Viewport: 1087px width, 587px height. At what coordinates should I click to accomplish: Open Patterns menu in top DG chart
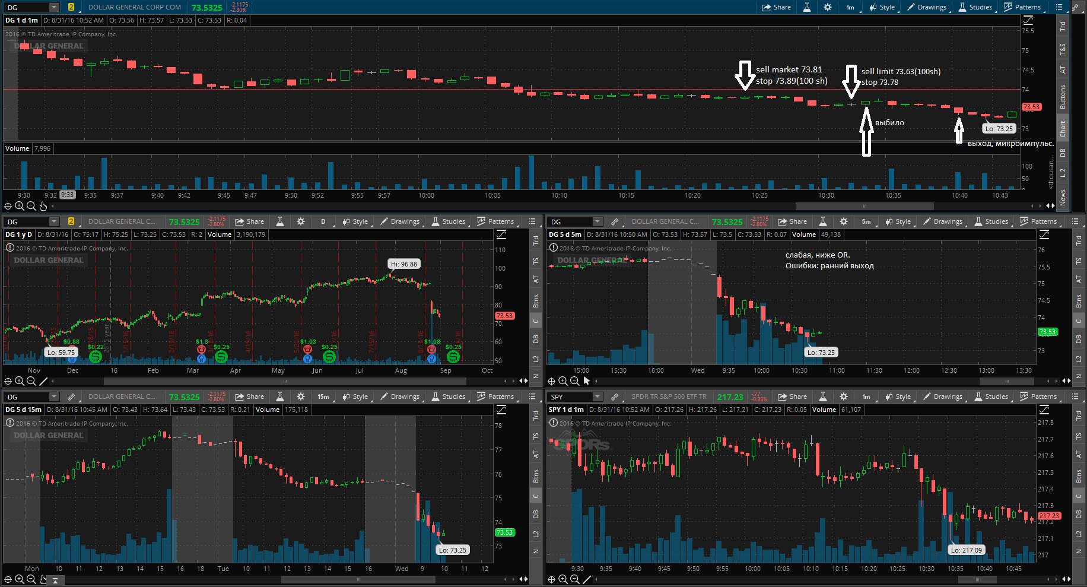1022,7
